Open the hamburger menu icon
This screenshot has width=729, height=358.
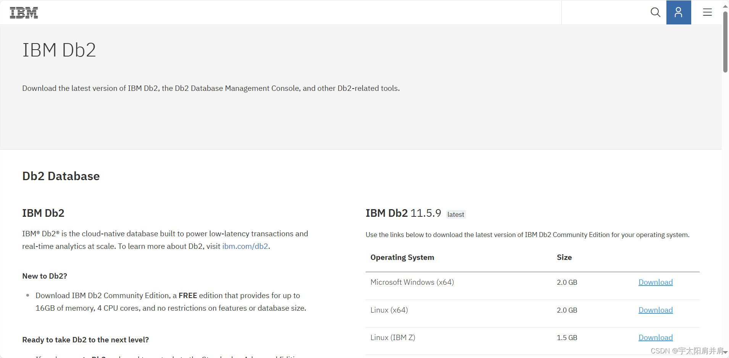(x=707, y=12)
